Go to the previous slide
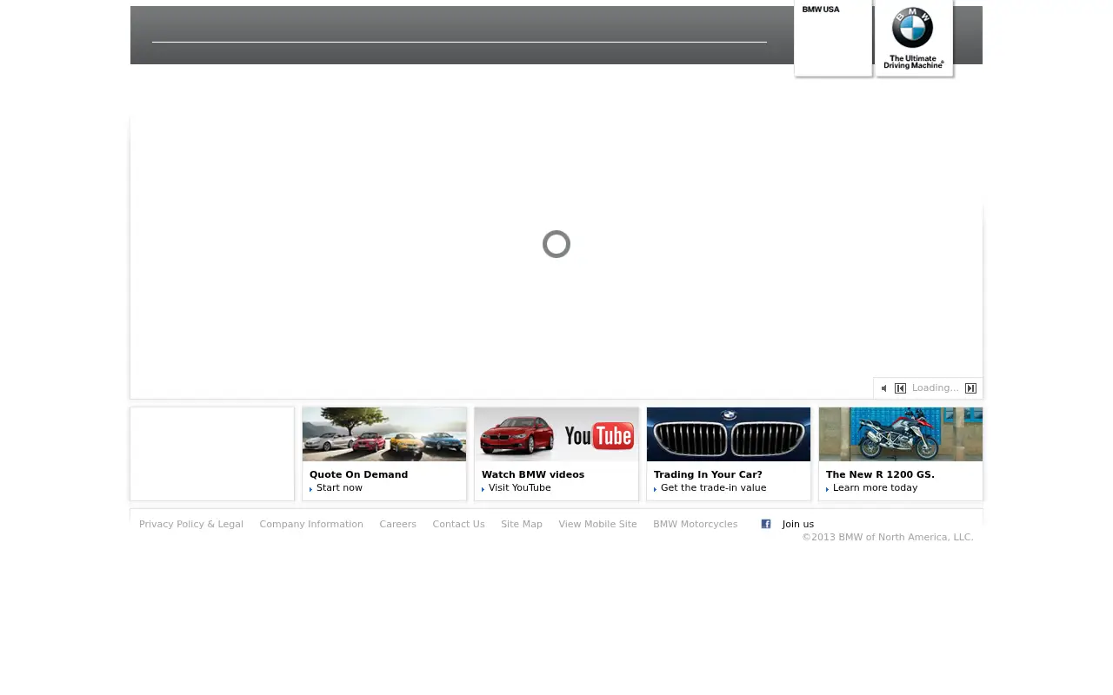 (x=901, y=388)
